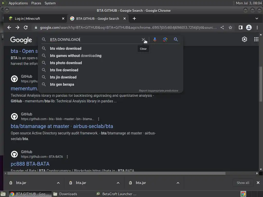
Task: Start voice search with microphone
Action: (x=155, y=40)
